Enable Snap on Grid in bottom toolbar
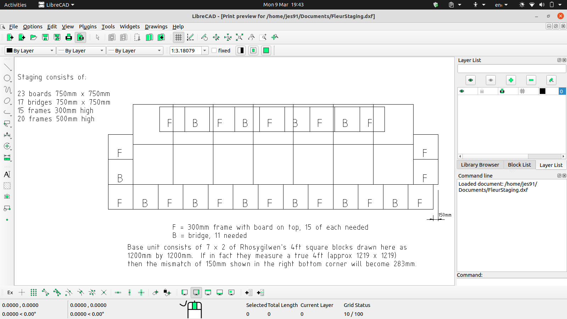This screenshot has height=319, width=567. click(x=34, y=292)
